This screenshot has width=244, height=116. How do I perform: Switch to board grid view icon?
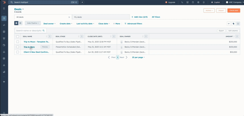click(20, 23)
